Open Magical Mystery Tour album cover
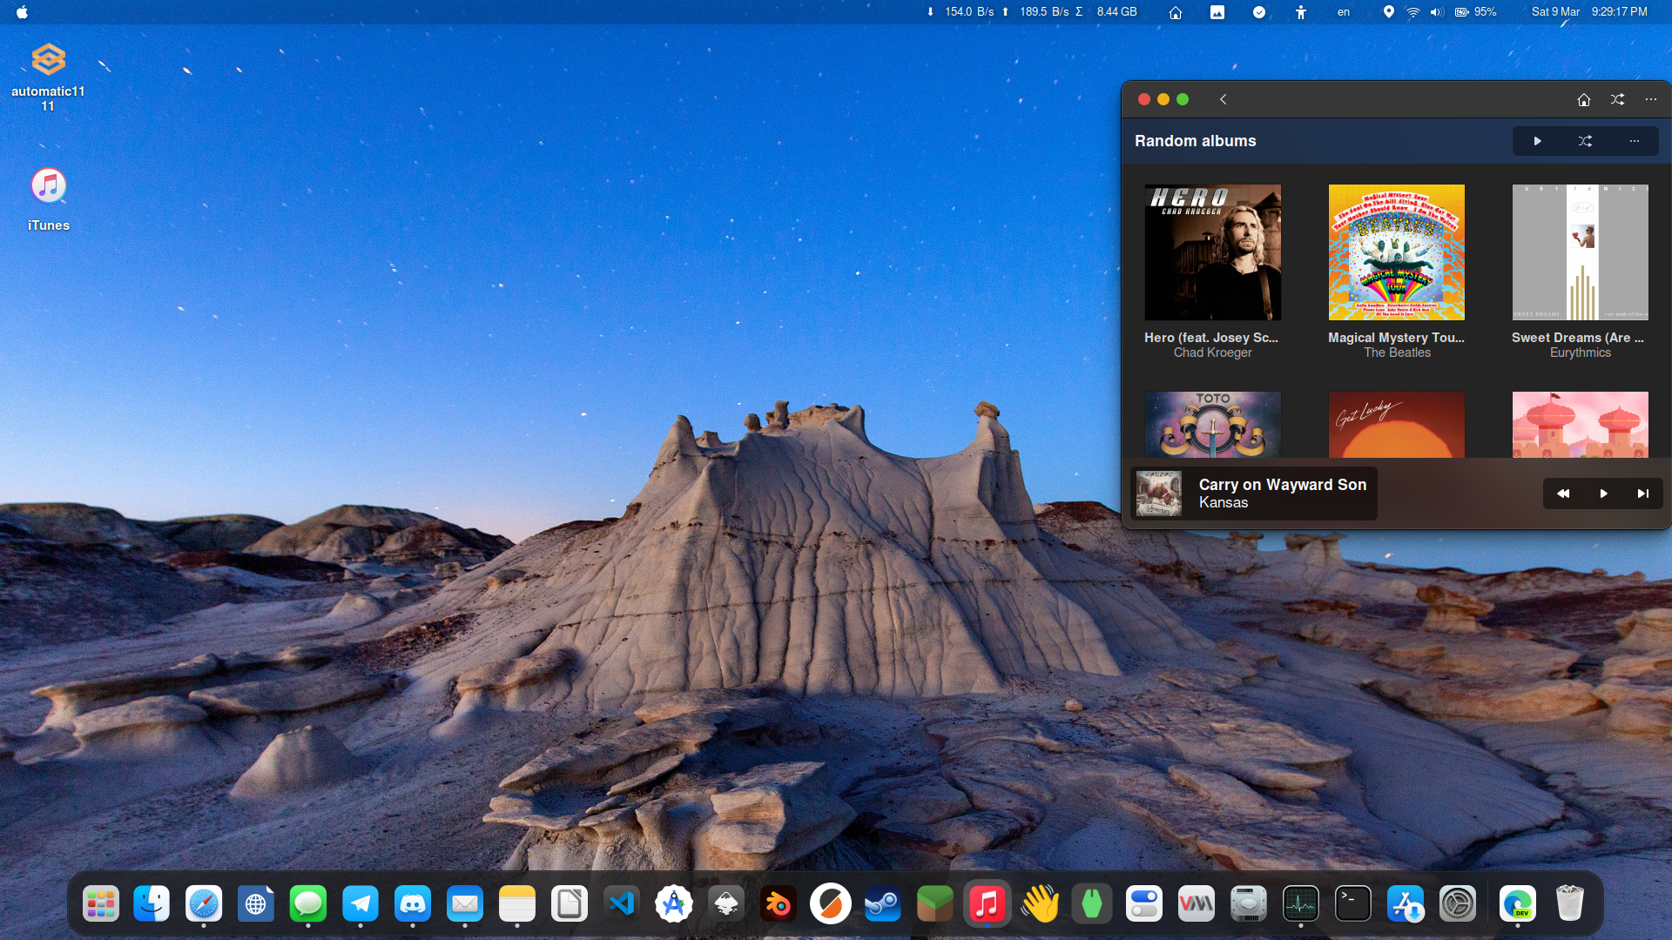Viewport: 1672px width, 940px height. coord(1396,252)
